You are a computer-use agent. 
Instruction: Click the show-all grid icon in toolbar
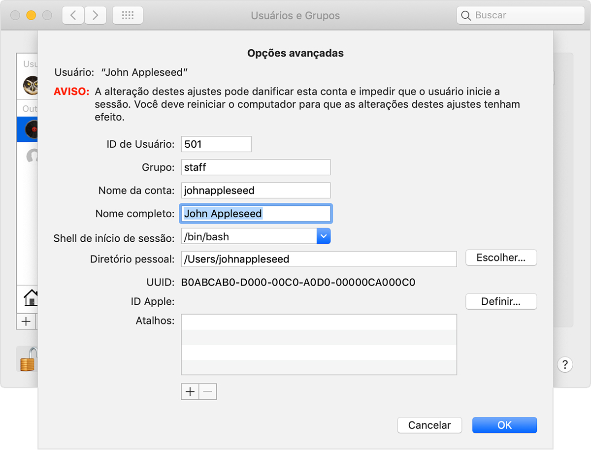click(128, 15)
